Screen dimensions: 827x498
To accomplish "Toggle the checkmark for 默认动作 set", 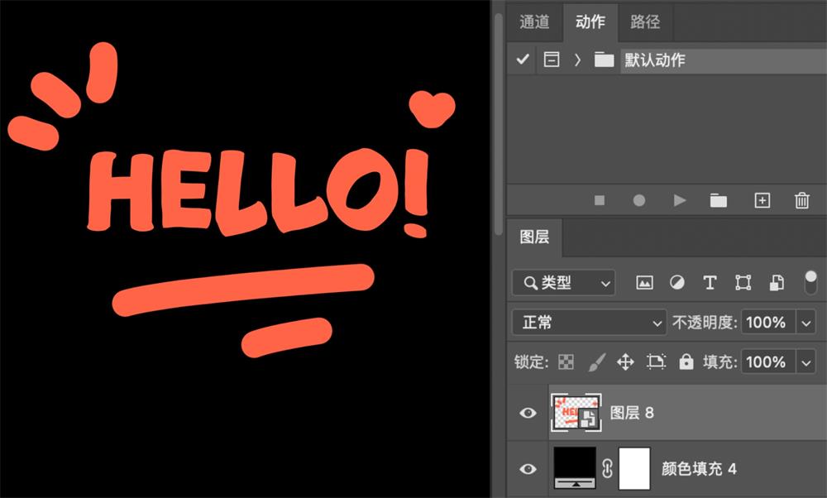I will pyautogui.click(x=522, y=60).
